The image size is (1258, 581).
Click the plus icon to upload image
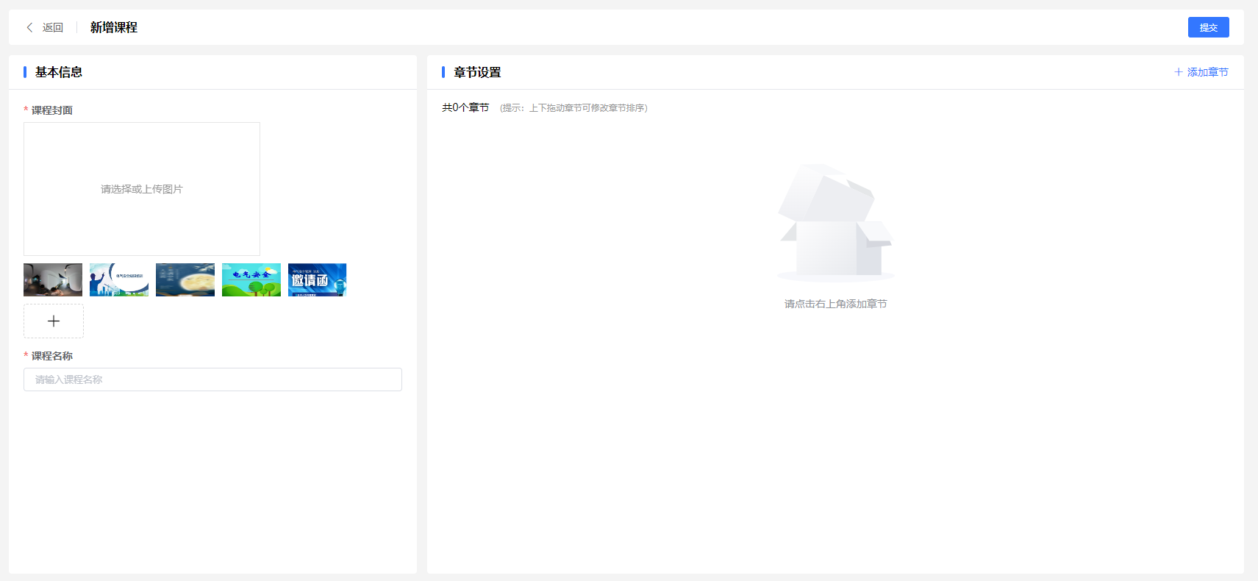click(54, 321)
